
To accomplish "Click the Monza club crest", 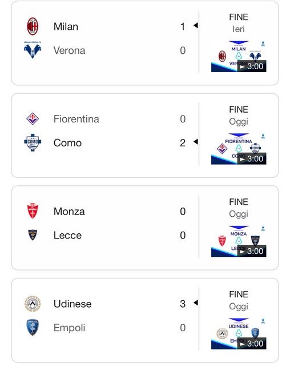I will 33,211.
